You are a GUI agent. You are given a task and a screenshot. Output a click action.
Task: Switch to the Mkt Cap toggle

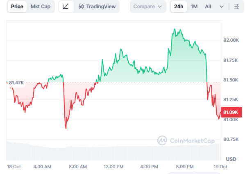tap(41, 7)
